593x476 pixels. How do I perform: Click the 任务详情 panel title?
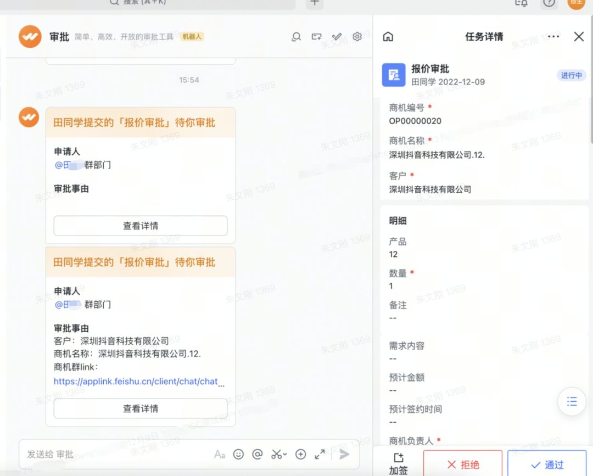pyautogui.click(x=484, y=37)
